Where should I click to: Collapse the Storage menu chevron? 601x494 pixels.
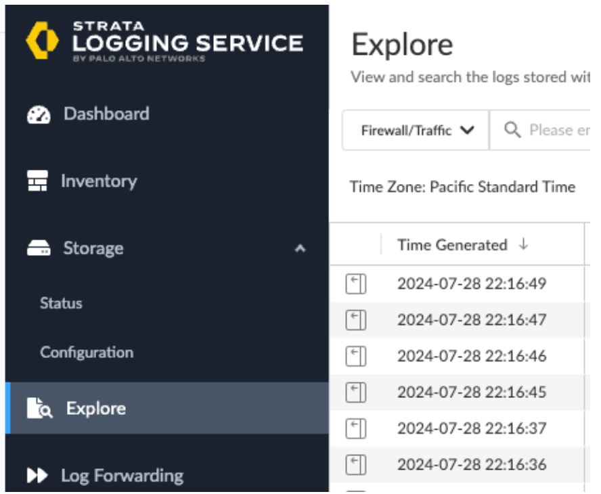[x=300, y=248]
